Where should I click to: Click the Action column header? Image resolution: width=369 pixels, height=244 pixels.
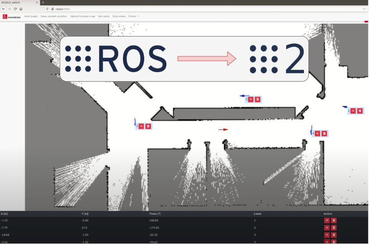click(x=327, y=214)
